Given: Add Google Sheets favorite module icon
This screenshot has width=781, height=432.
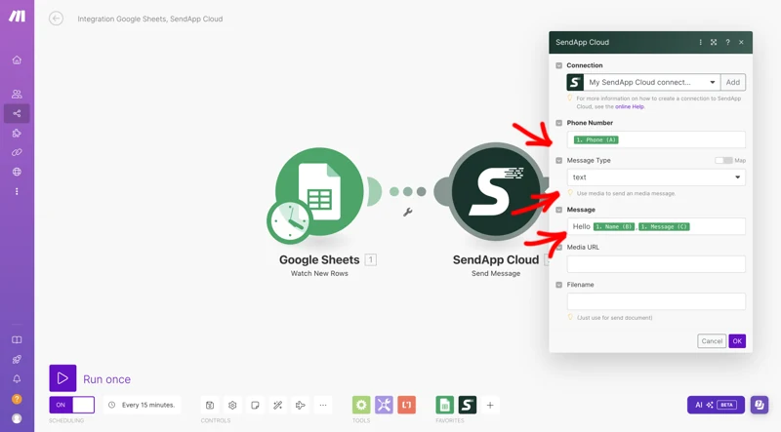Looking at the screenshot, I should point(445,405).
